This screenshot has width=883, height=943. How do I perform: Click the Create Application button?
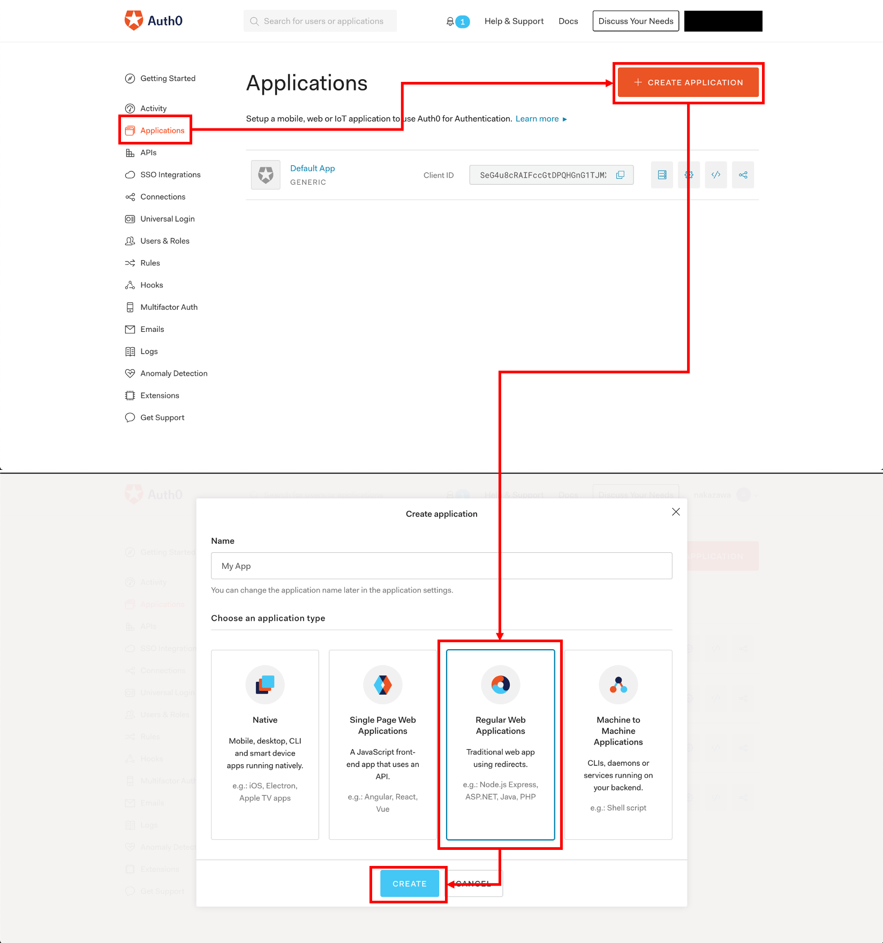click(x=688, y=82)
